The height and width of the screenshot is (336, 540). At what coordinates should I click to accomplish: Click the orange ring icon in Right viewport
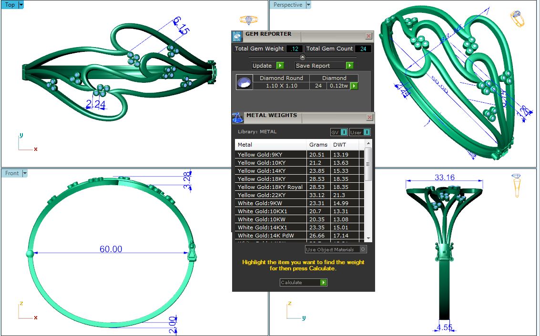pos(517,185)
